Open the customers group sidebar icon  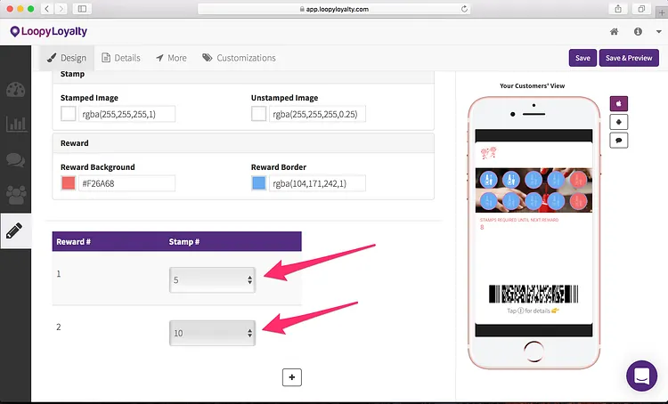(16, 195)
